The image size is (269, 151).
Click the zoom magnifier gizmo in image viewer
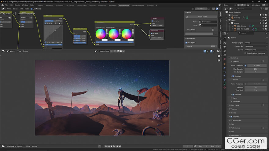219,56
